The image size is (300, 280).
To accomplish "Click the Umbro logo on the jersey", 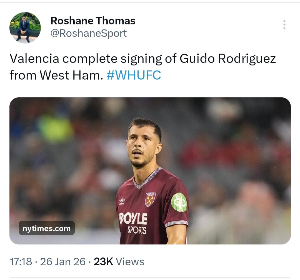I will click(122, 201).
